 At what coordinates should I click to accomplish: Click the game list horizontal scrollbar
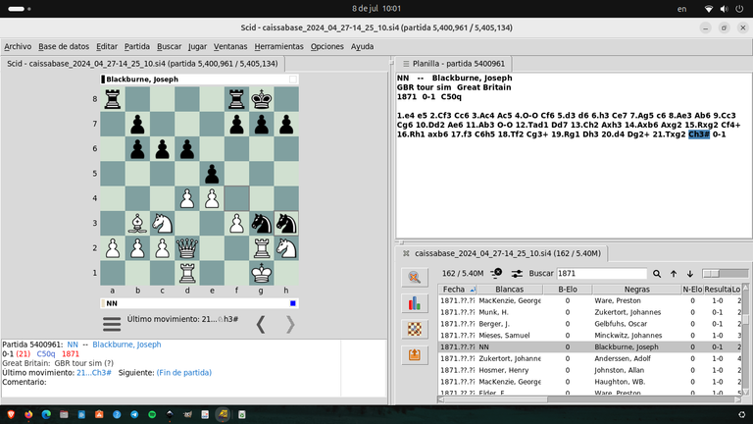(590, 399)
